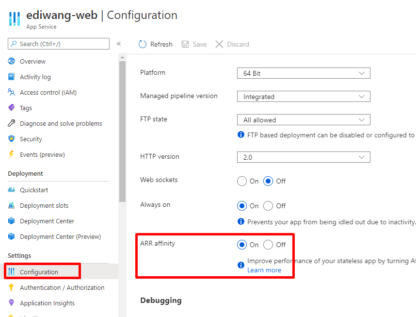Click the Discard button label

click(238, 44)
